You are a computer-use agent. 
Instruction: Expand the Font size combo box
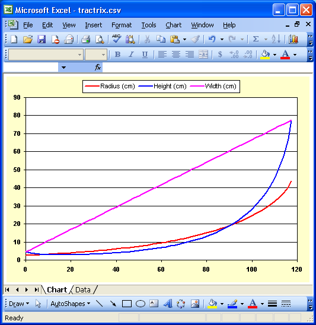pyautogui.click(x=103, y=55)
